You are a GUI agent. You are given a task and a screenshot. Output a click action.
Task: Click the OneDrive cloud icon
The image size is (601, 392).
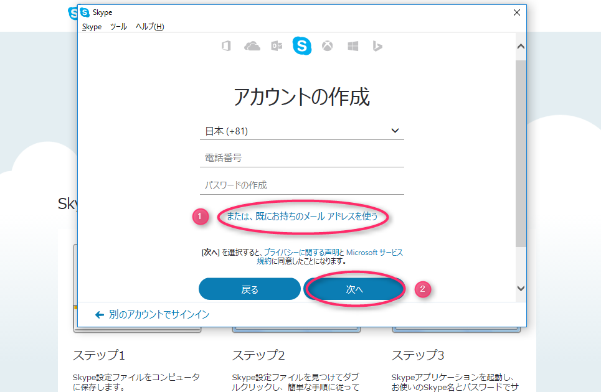[252, 46]
